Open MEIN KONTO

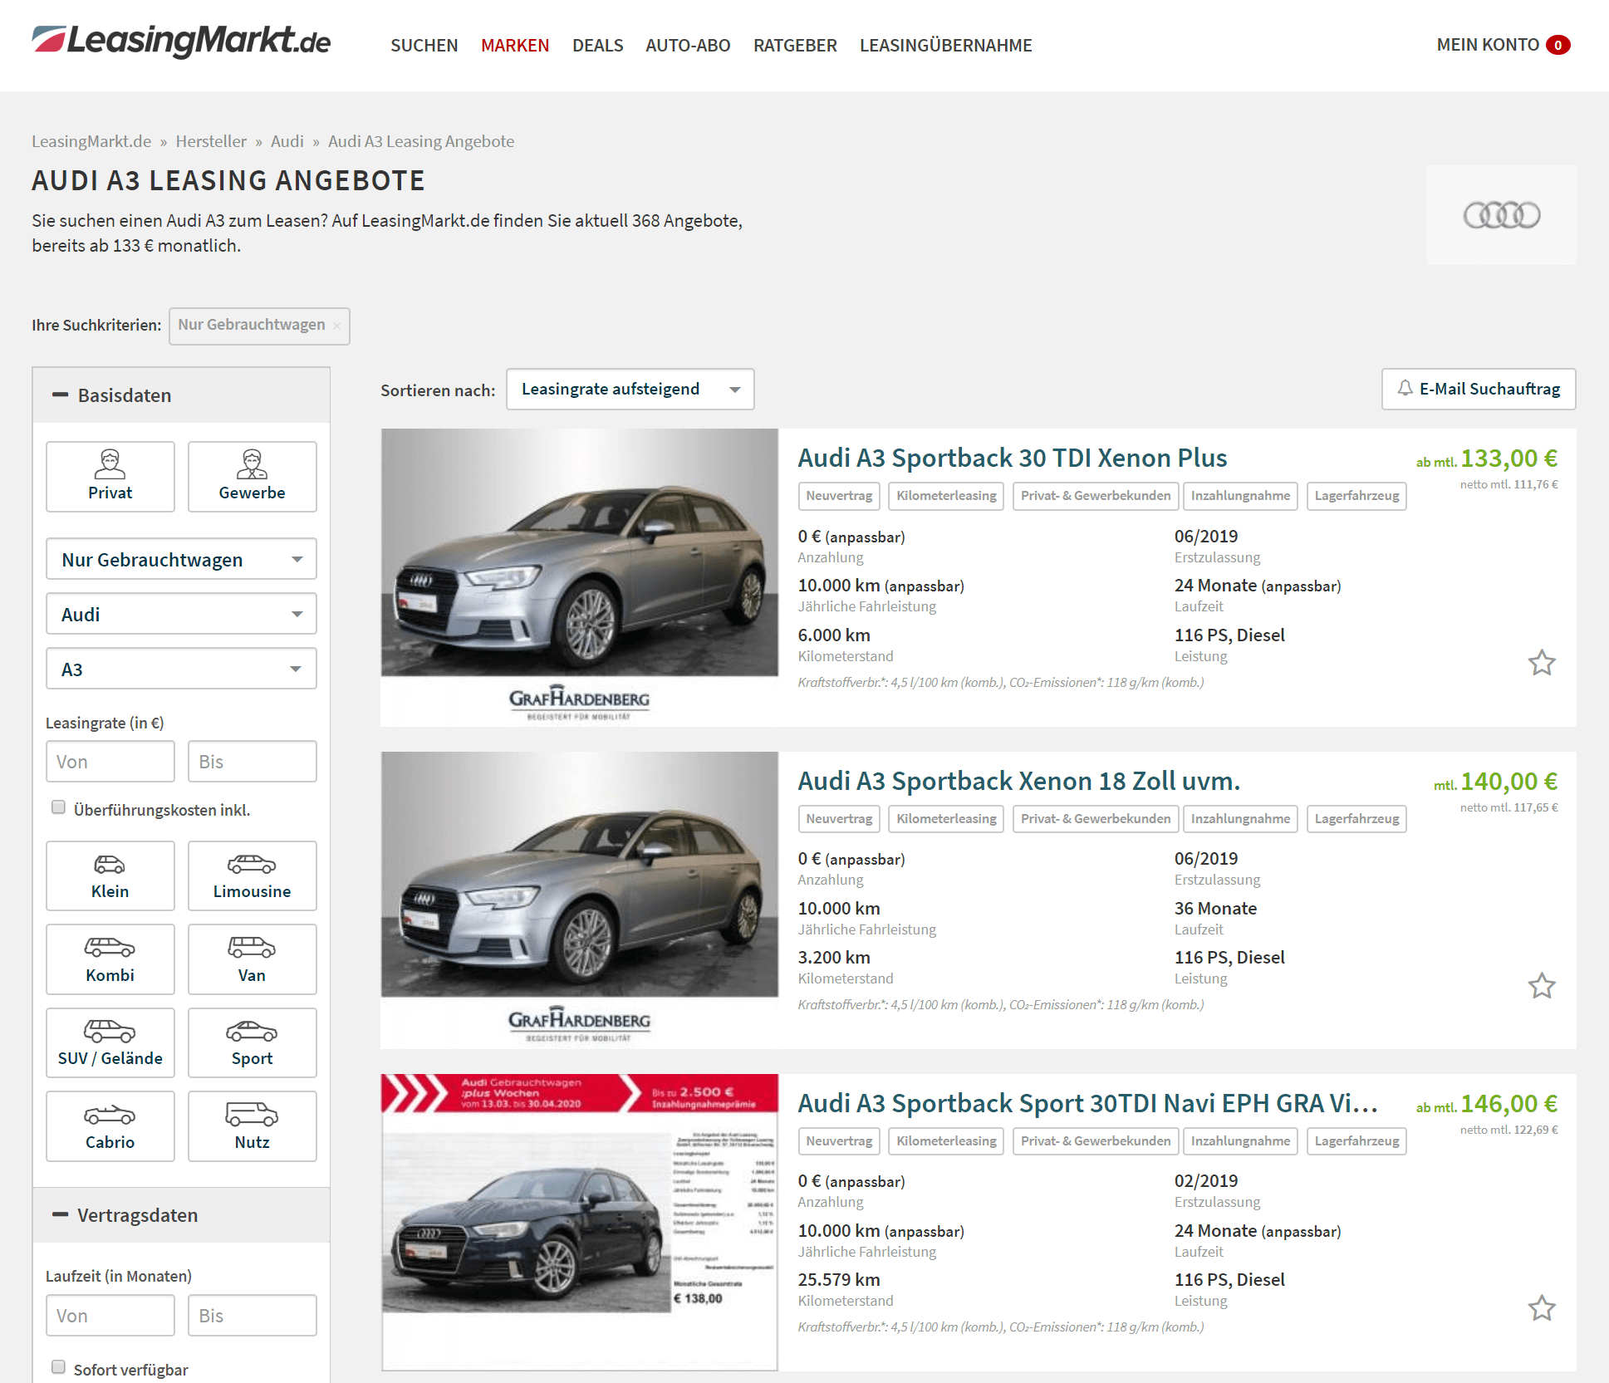(x=1488, y=45)
